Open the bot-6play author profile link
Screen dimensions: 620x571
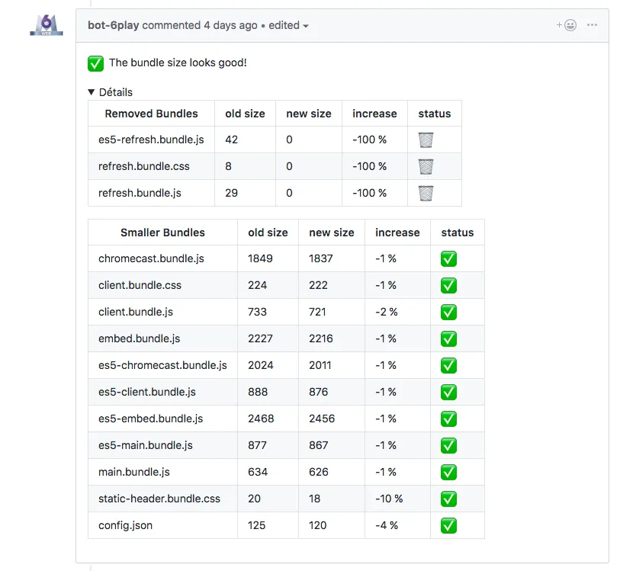point(114,25)
